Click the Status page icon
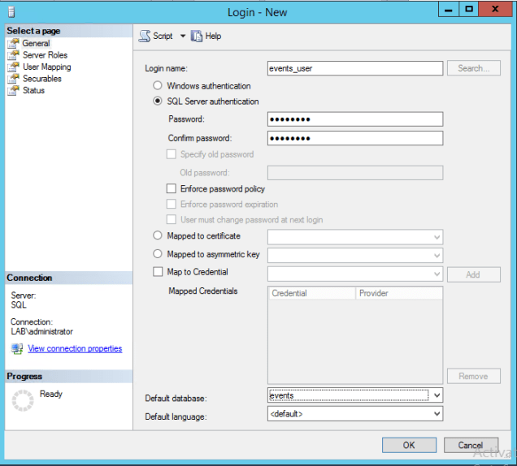This screenshot has width=517, height=466. tap(14, 91)
